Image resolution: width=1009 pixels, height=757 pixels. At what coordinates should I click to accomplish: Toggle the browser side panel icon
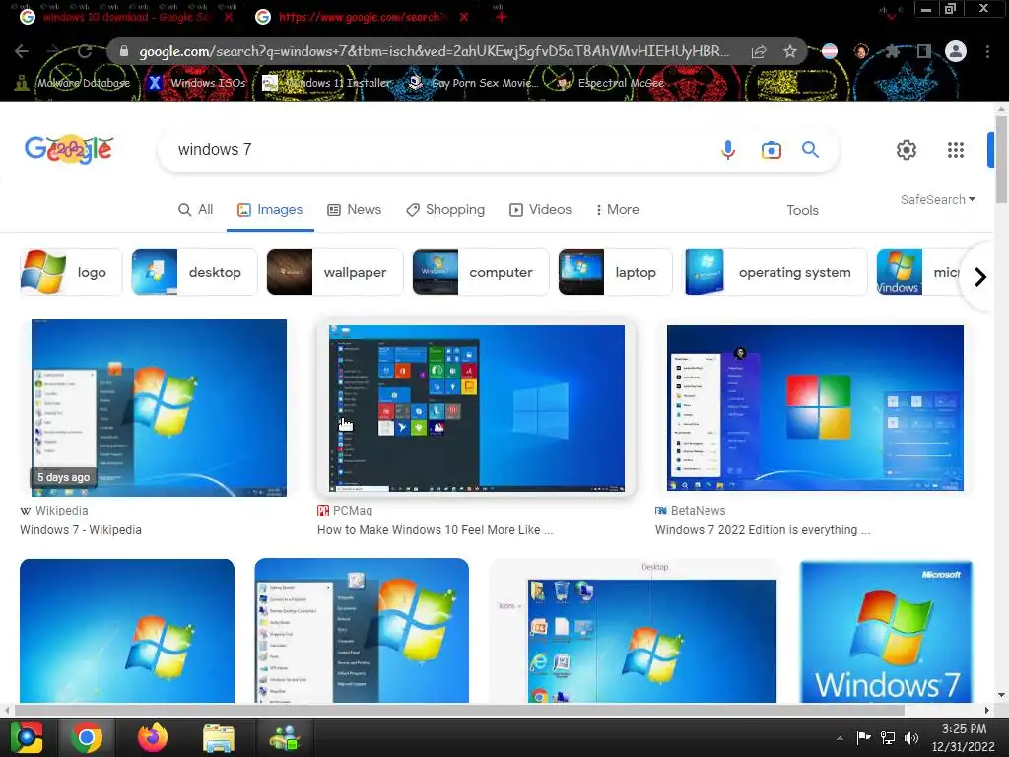(x=924, y=51)
